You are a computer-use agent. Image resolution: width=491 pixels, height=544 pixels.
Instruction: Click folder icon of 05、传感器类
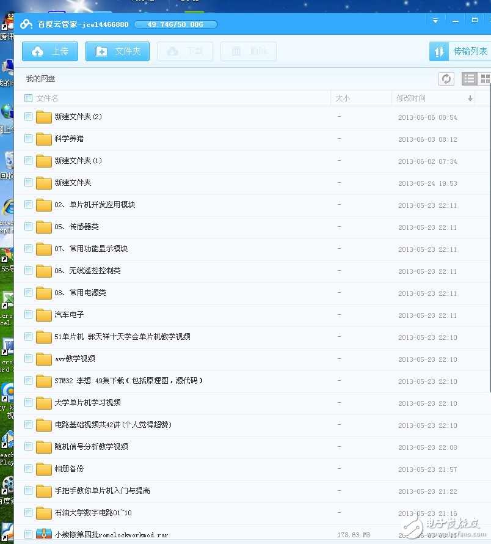[x=44, y=227]
